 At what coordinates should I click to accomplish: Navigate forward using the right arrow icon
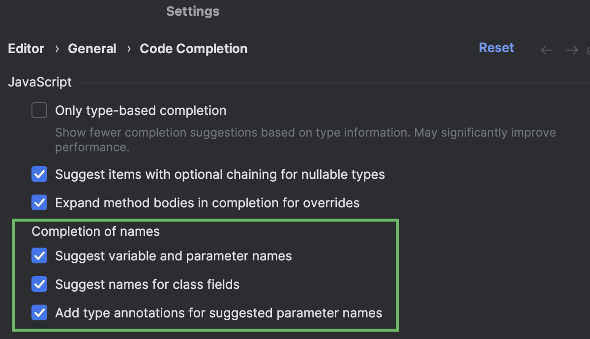click(571, 50)
